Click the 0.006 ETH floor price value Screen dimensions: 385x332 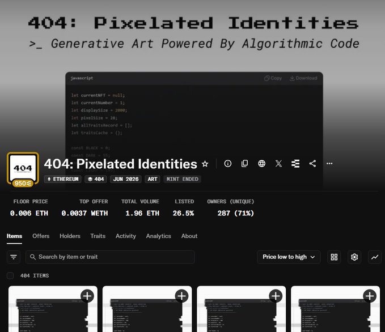(x=29, y=213)
